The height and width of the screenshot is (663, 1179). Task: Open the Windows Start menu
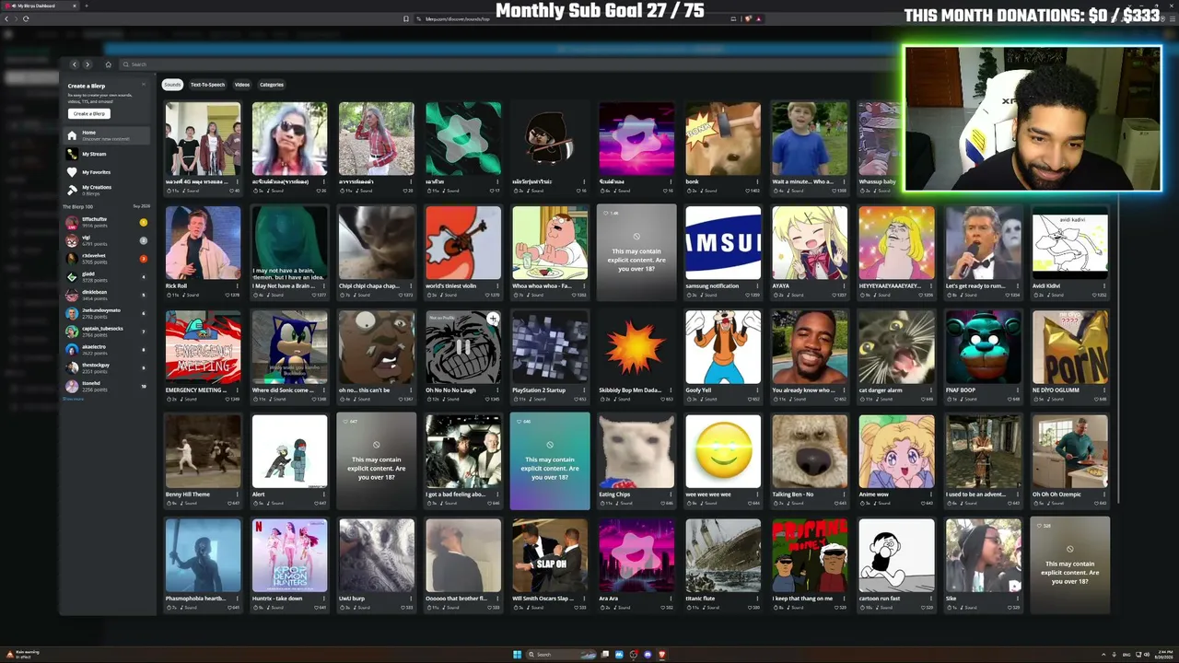517,655
